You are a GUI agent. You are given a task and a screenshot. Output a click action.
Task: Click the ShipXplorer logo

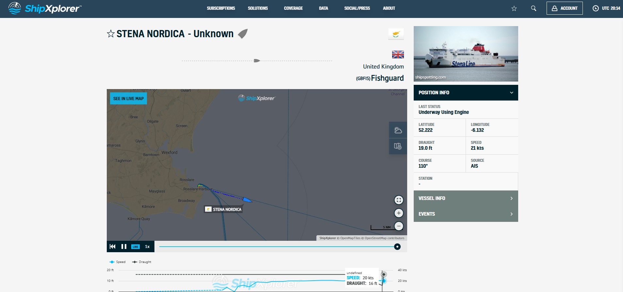(x=45, y=8)
